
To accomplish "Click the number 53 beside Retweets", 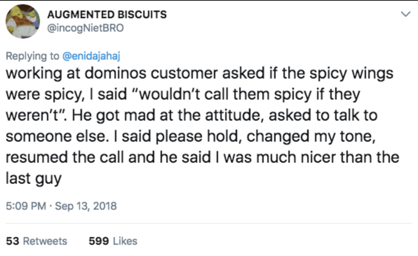I will click(12, 241).
